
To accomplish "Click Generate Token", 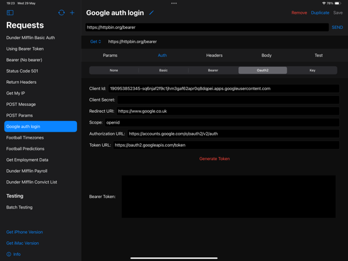I will pyautogui.click(x=214, y=159).
